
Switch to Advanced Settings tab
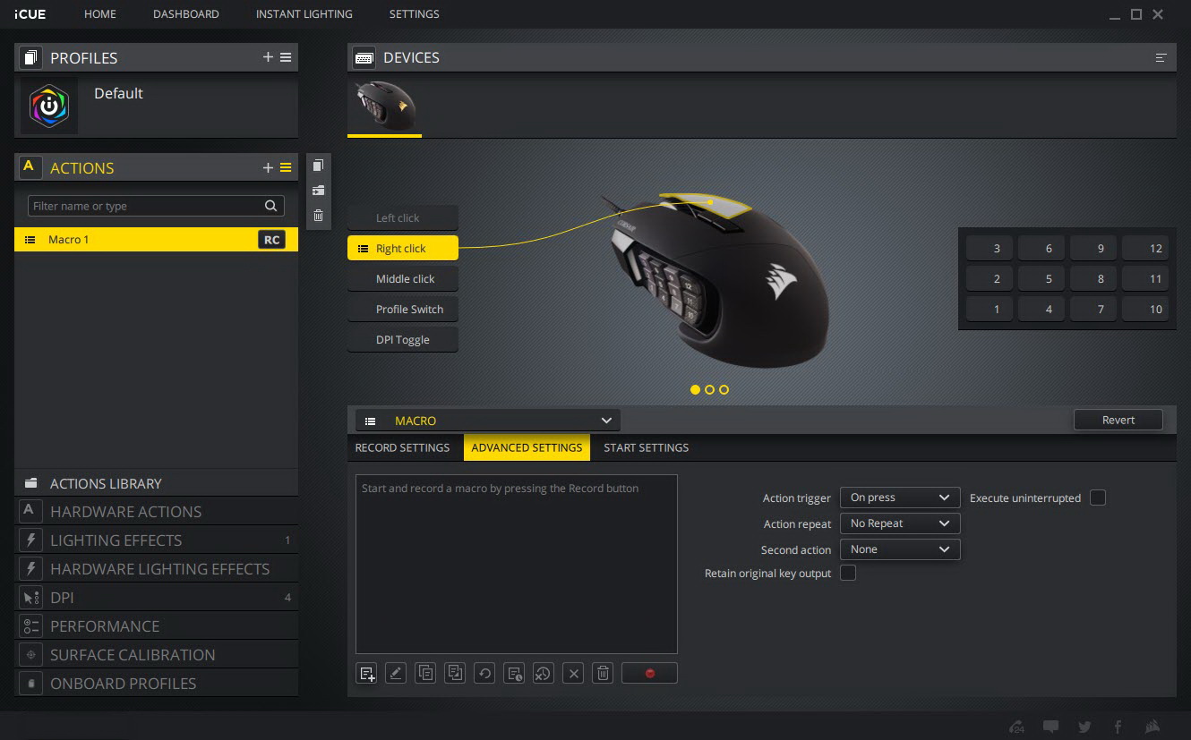click(x=527, y=447)
